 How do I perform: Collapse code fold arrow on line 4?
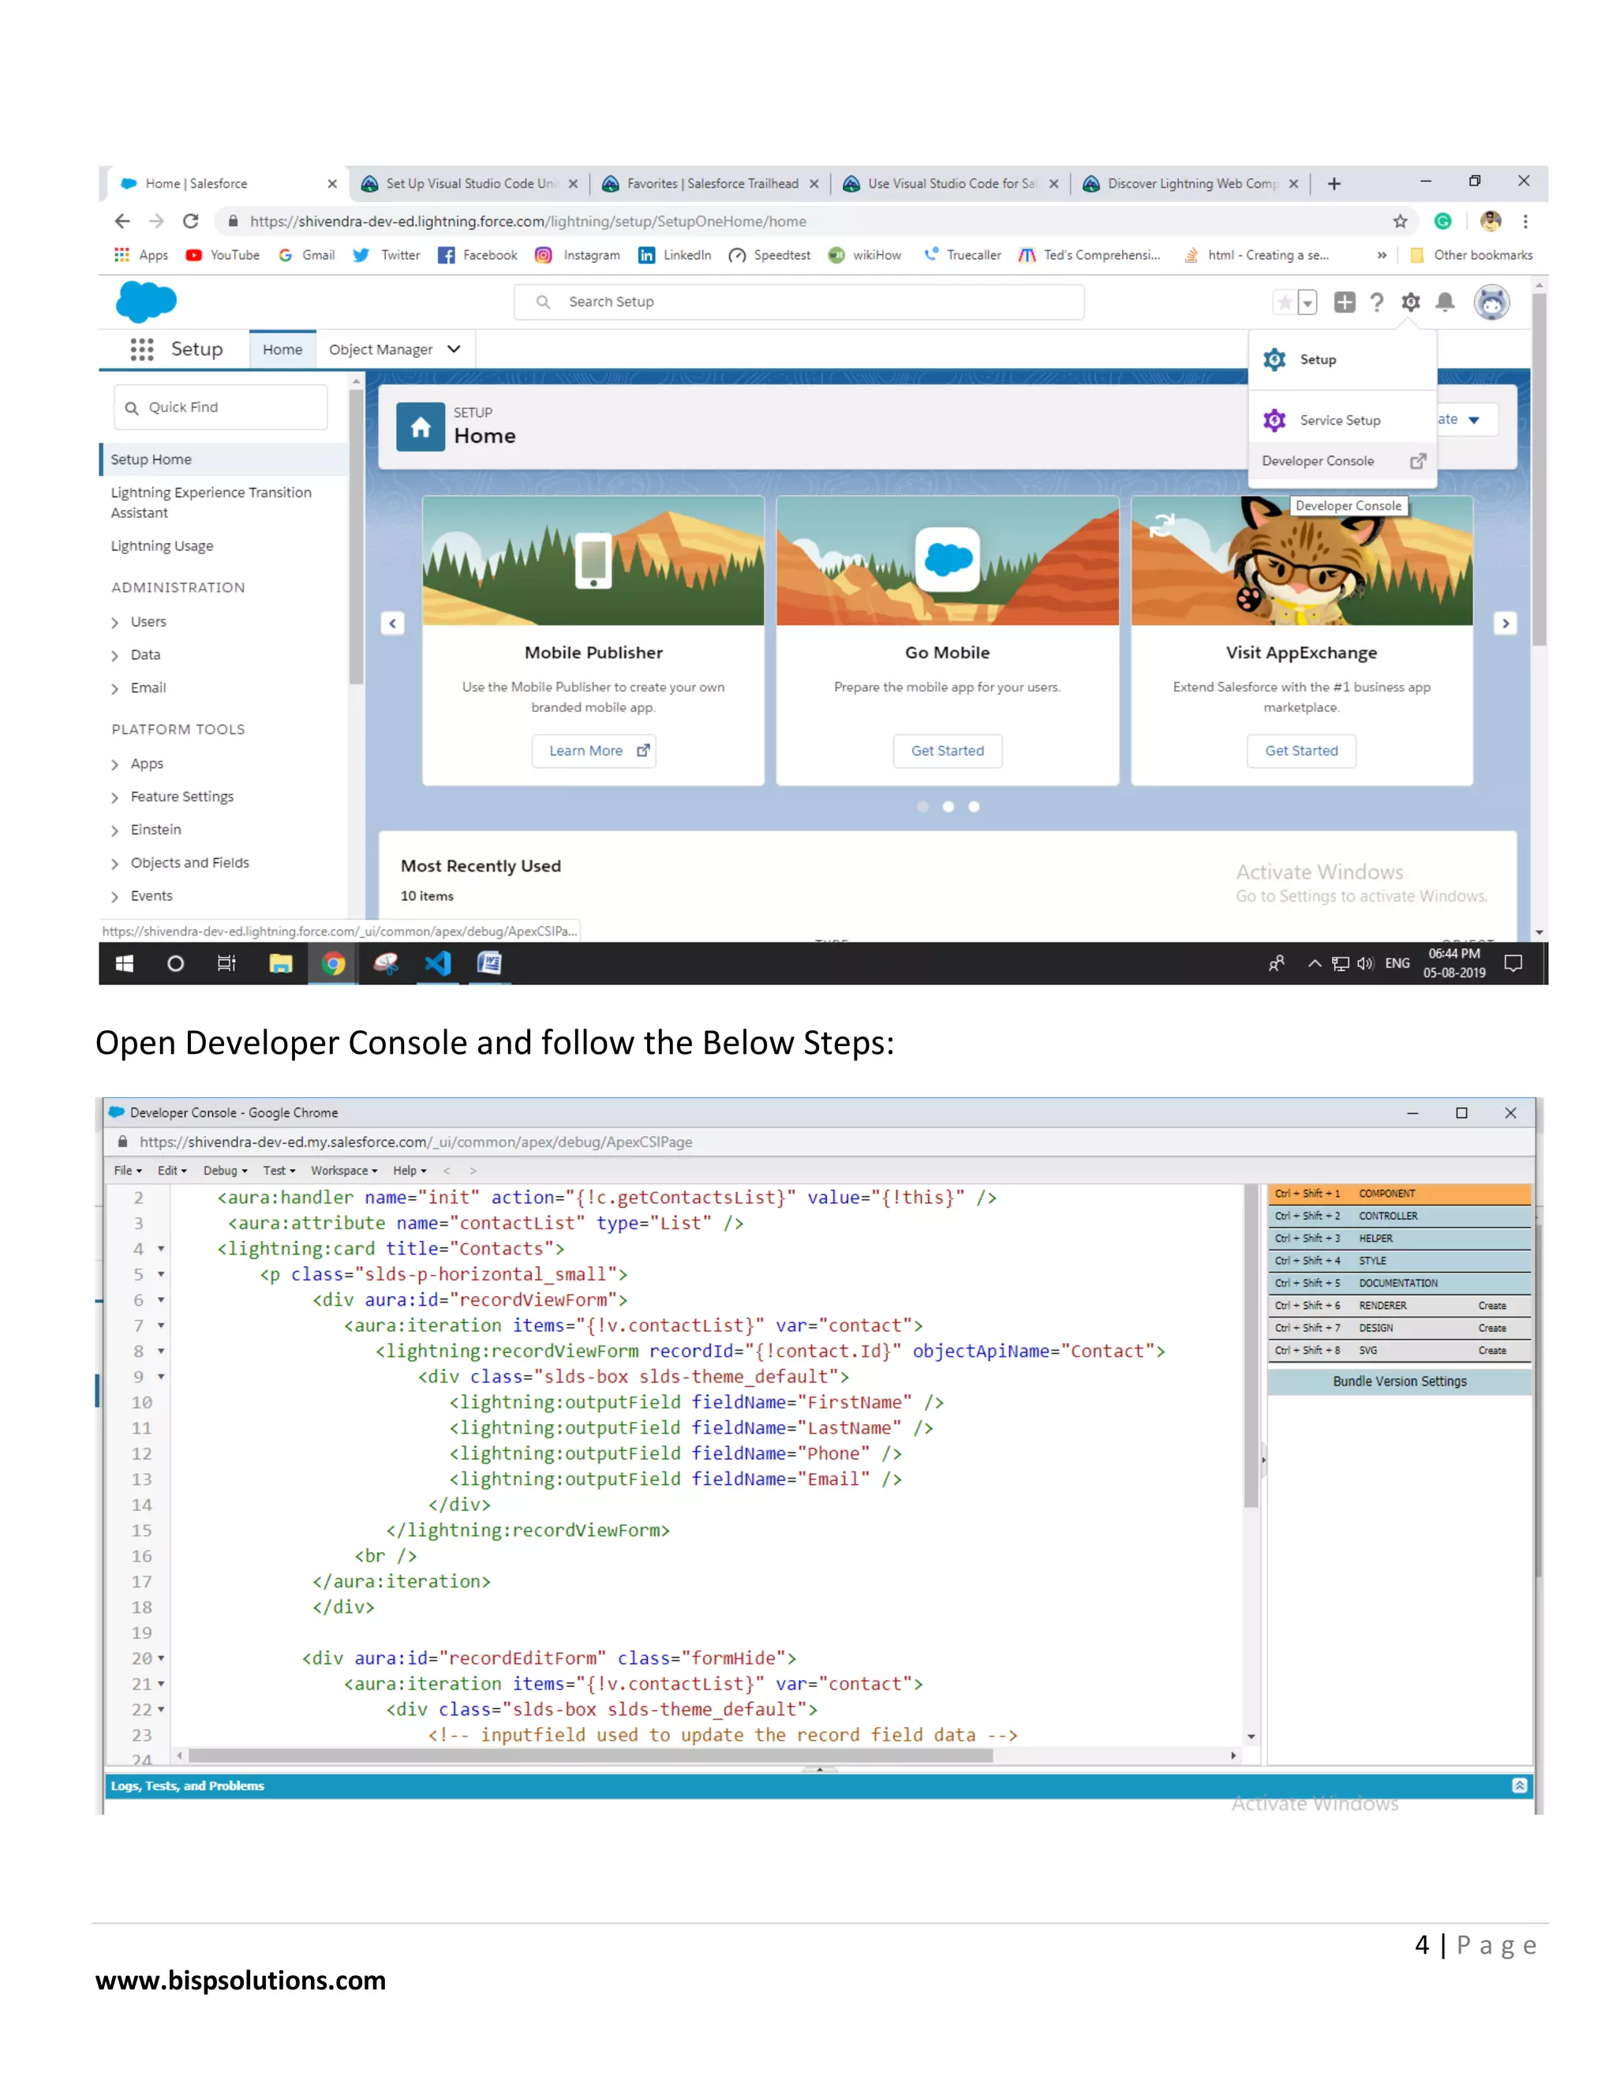(161, 1248)
